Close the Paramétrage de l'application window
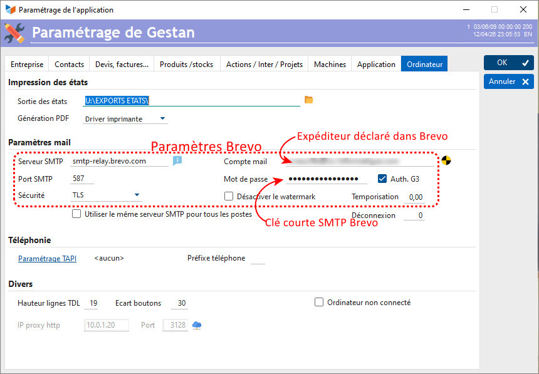 [x=523, y=10]
